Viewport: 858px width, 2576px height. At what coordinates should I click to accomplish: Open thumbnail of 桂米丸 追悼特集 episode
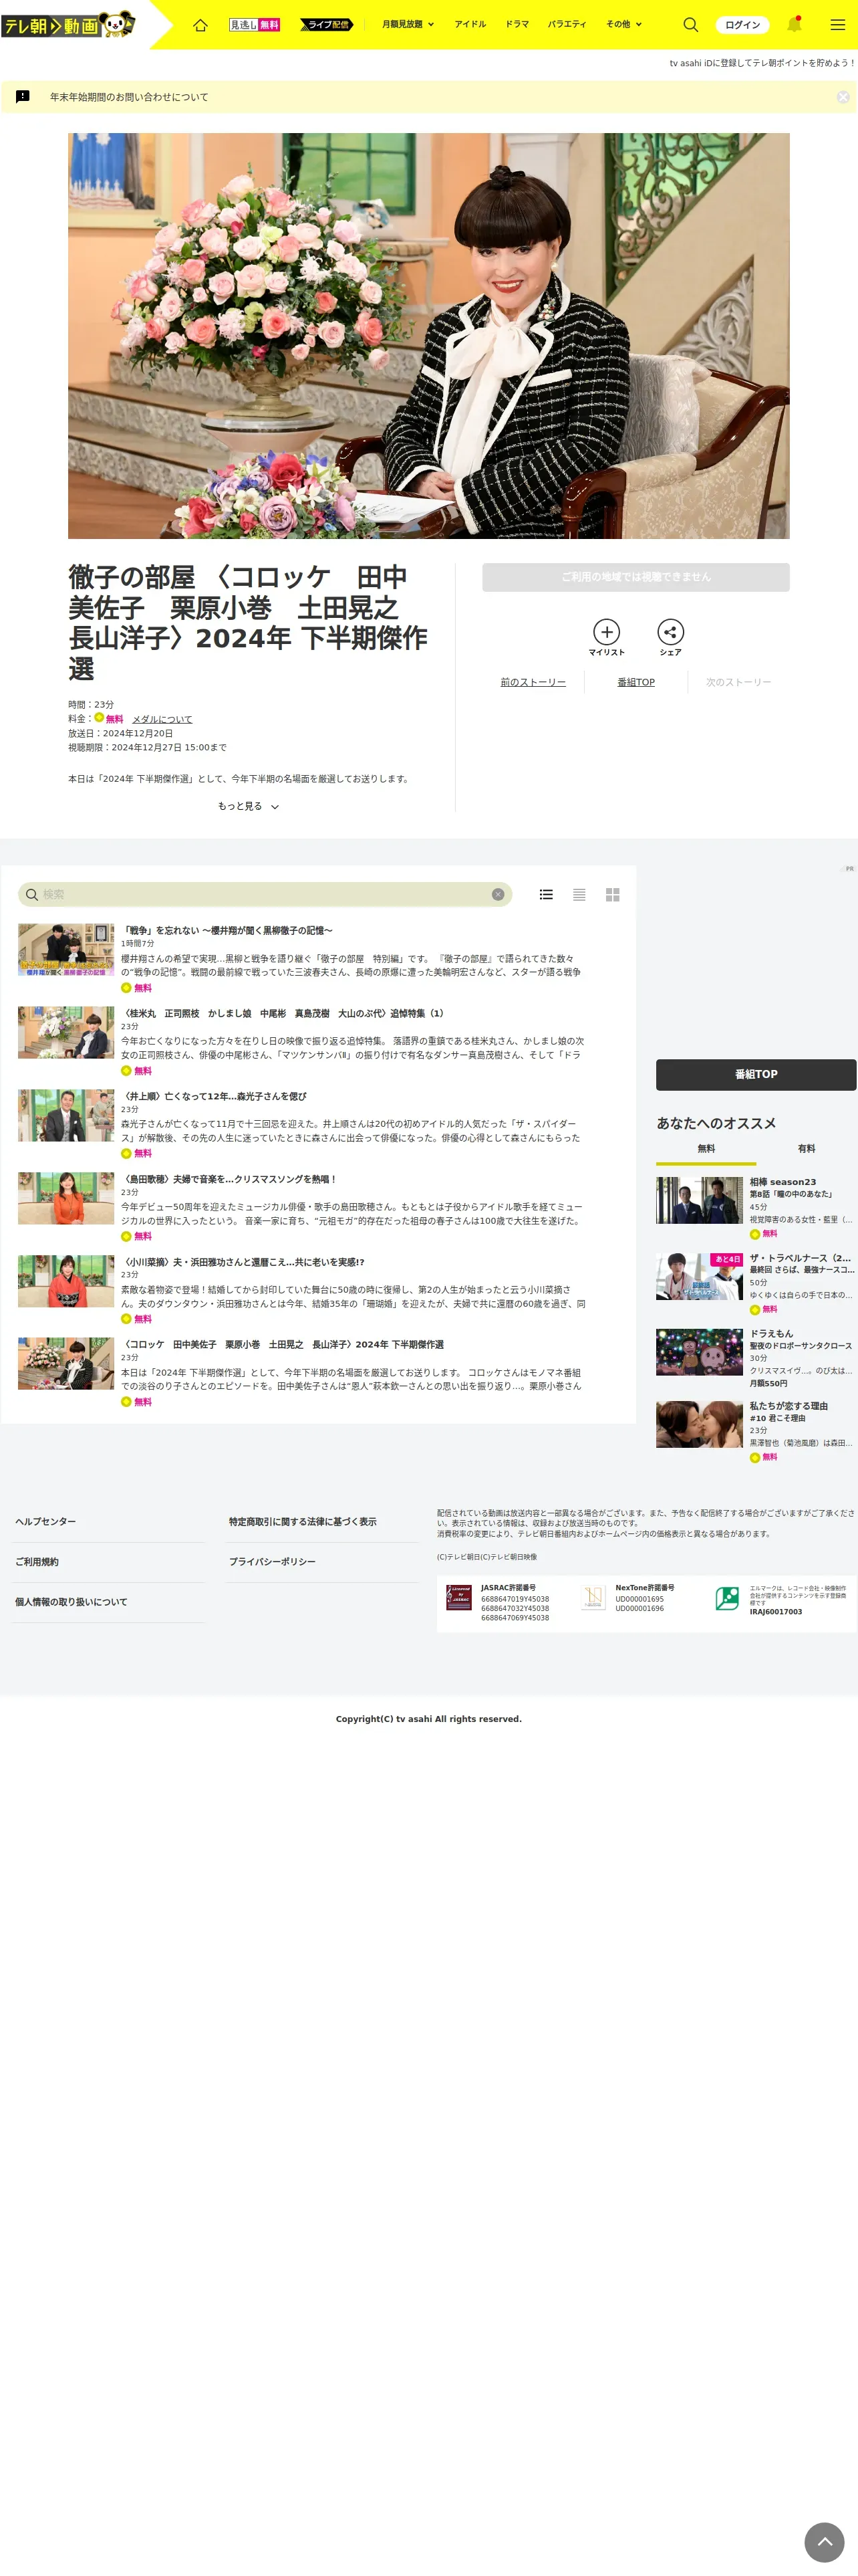pos(66,1033)
